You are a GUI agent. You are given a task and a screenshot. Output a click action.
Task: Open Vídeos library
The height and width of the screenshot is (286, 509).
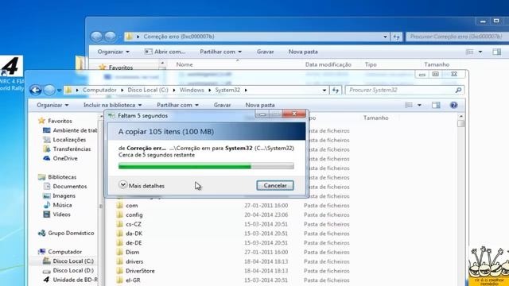click(56, 214)
